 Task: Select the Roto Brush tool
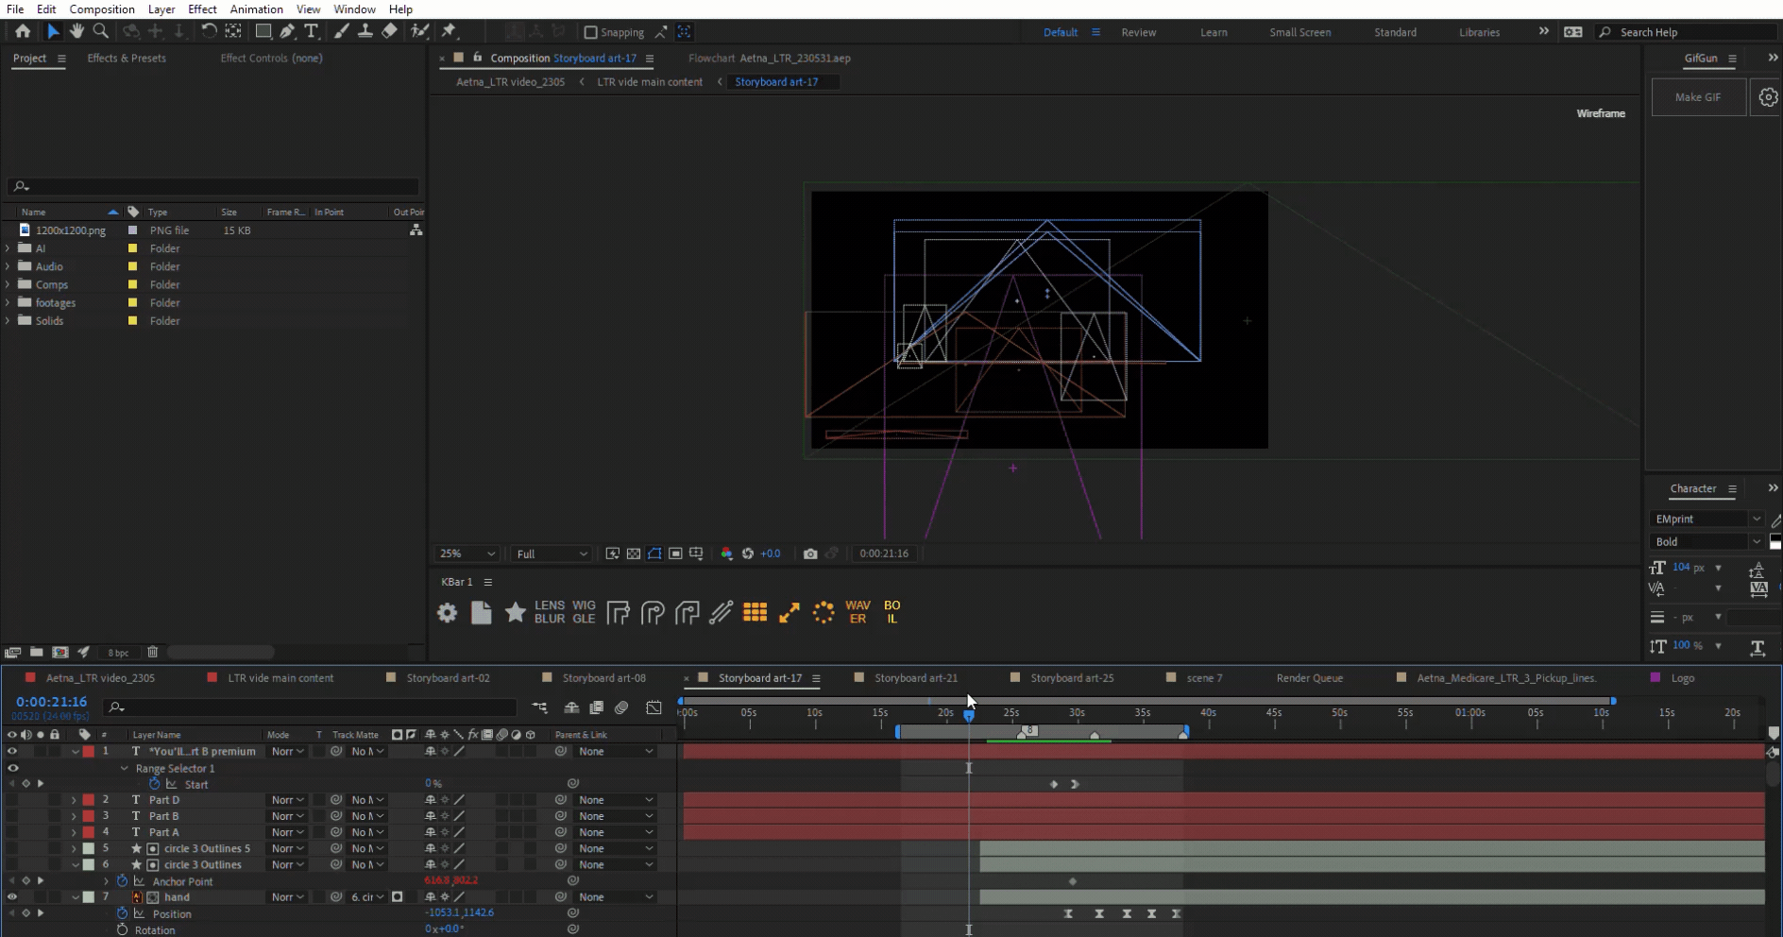tap(419, 31)
